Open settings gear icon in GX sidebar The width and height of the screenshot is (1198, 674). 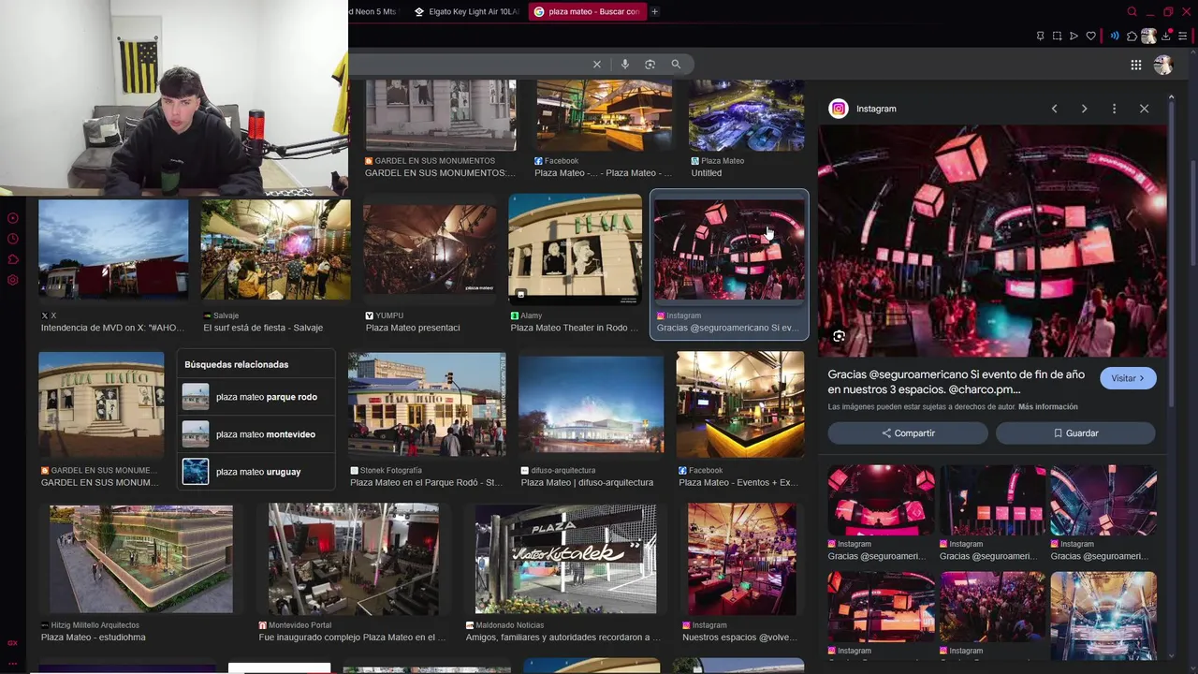click(x=13, y=280)
